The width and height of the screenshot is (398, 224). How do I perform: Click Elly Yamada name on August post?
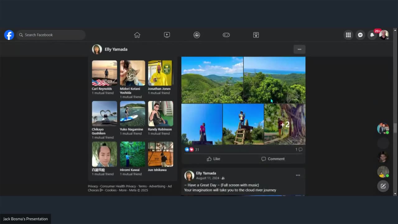[x=206, y=173]
